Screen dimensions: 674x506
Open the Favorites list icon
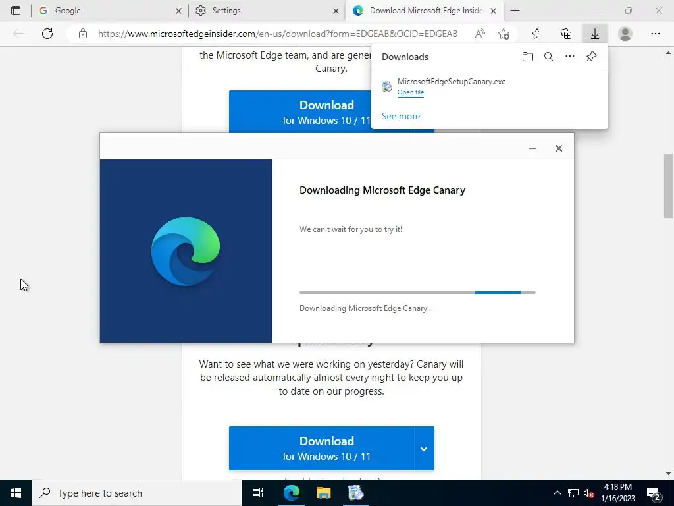[537, 34]
